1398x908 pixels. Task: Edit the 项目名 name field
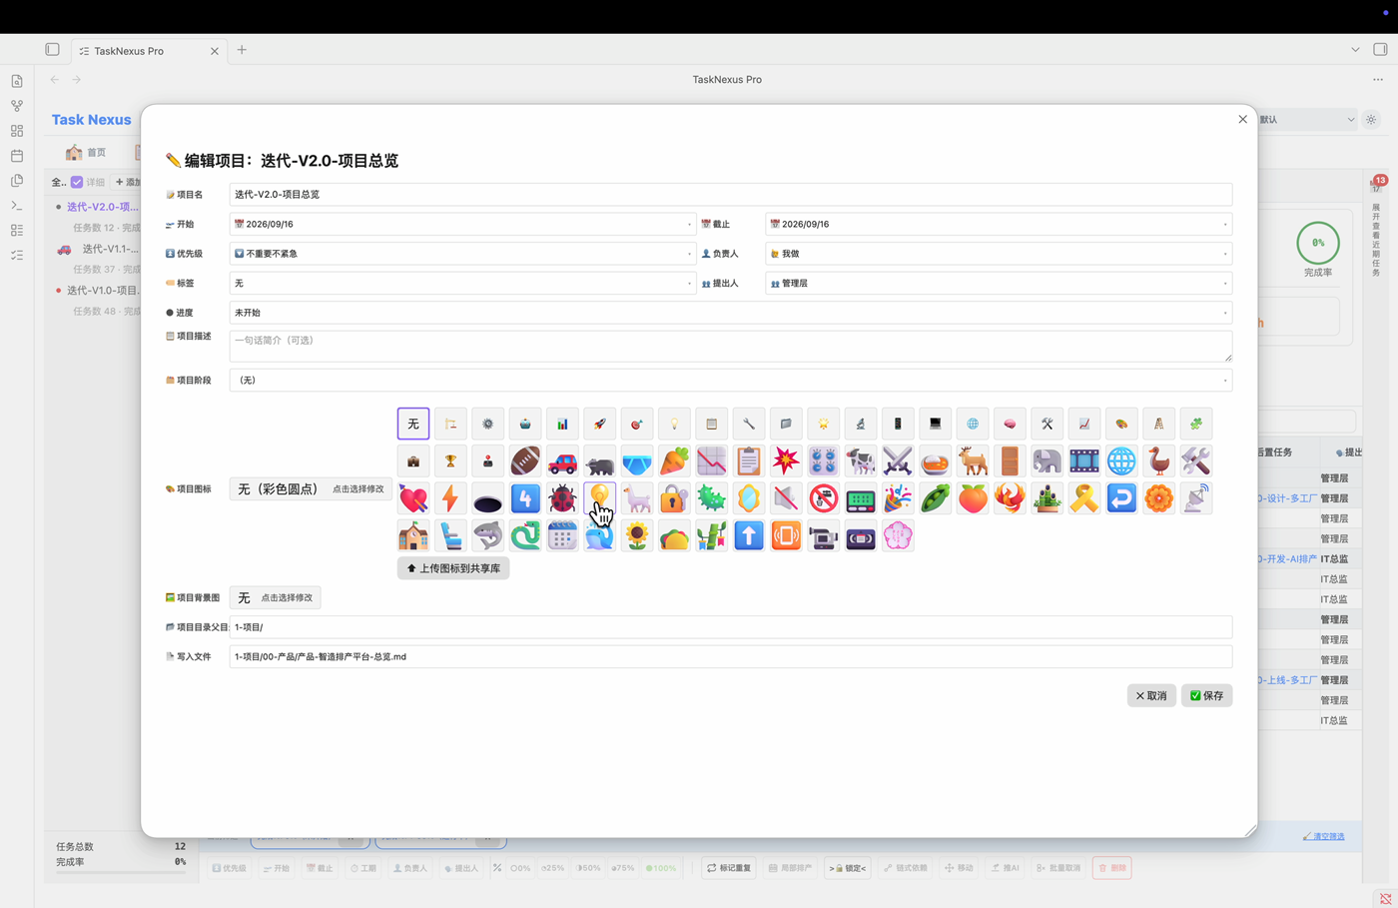tap(731, 195)
